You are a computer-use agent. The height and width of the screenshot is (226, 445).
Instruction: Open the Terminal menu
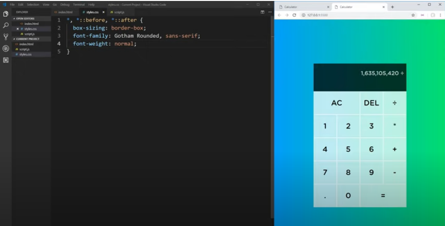point(79,4)
